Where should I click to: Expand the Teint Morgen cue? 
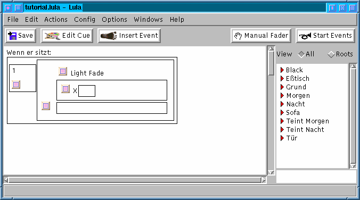coord(282,121)
